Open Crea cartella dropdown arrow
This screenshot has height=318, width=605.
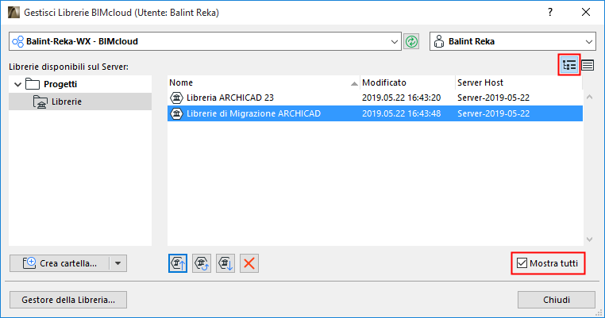(x=118, y=263)
